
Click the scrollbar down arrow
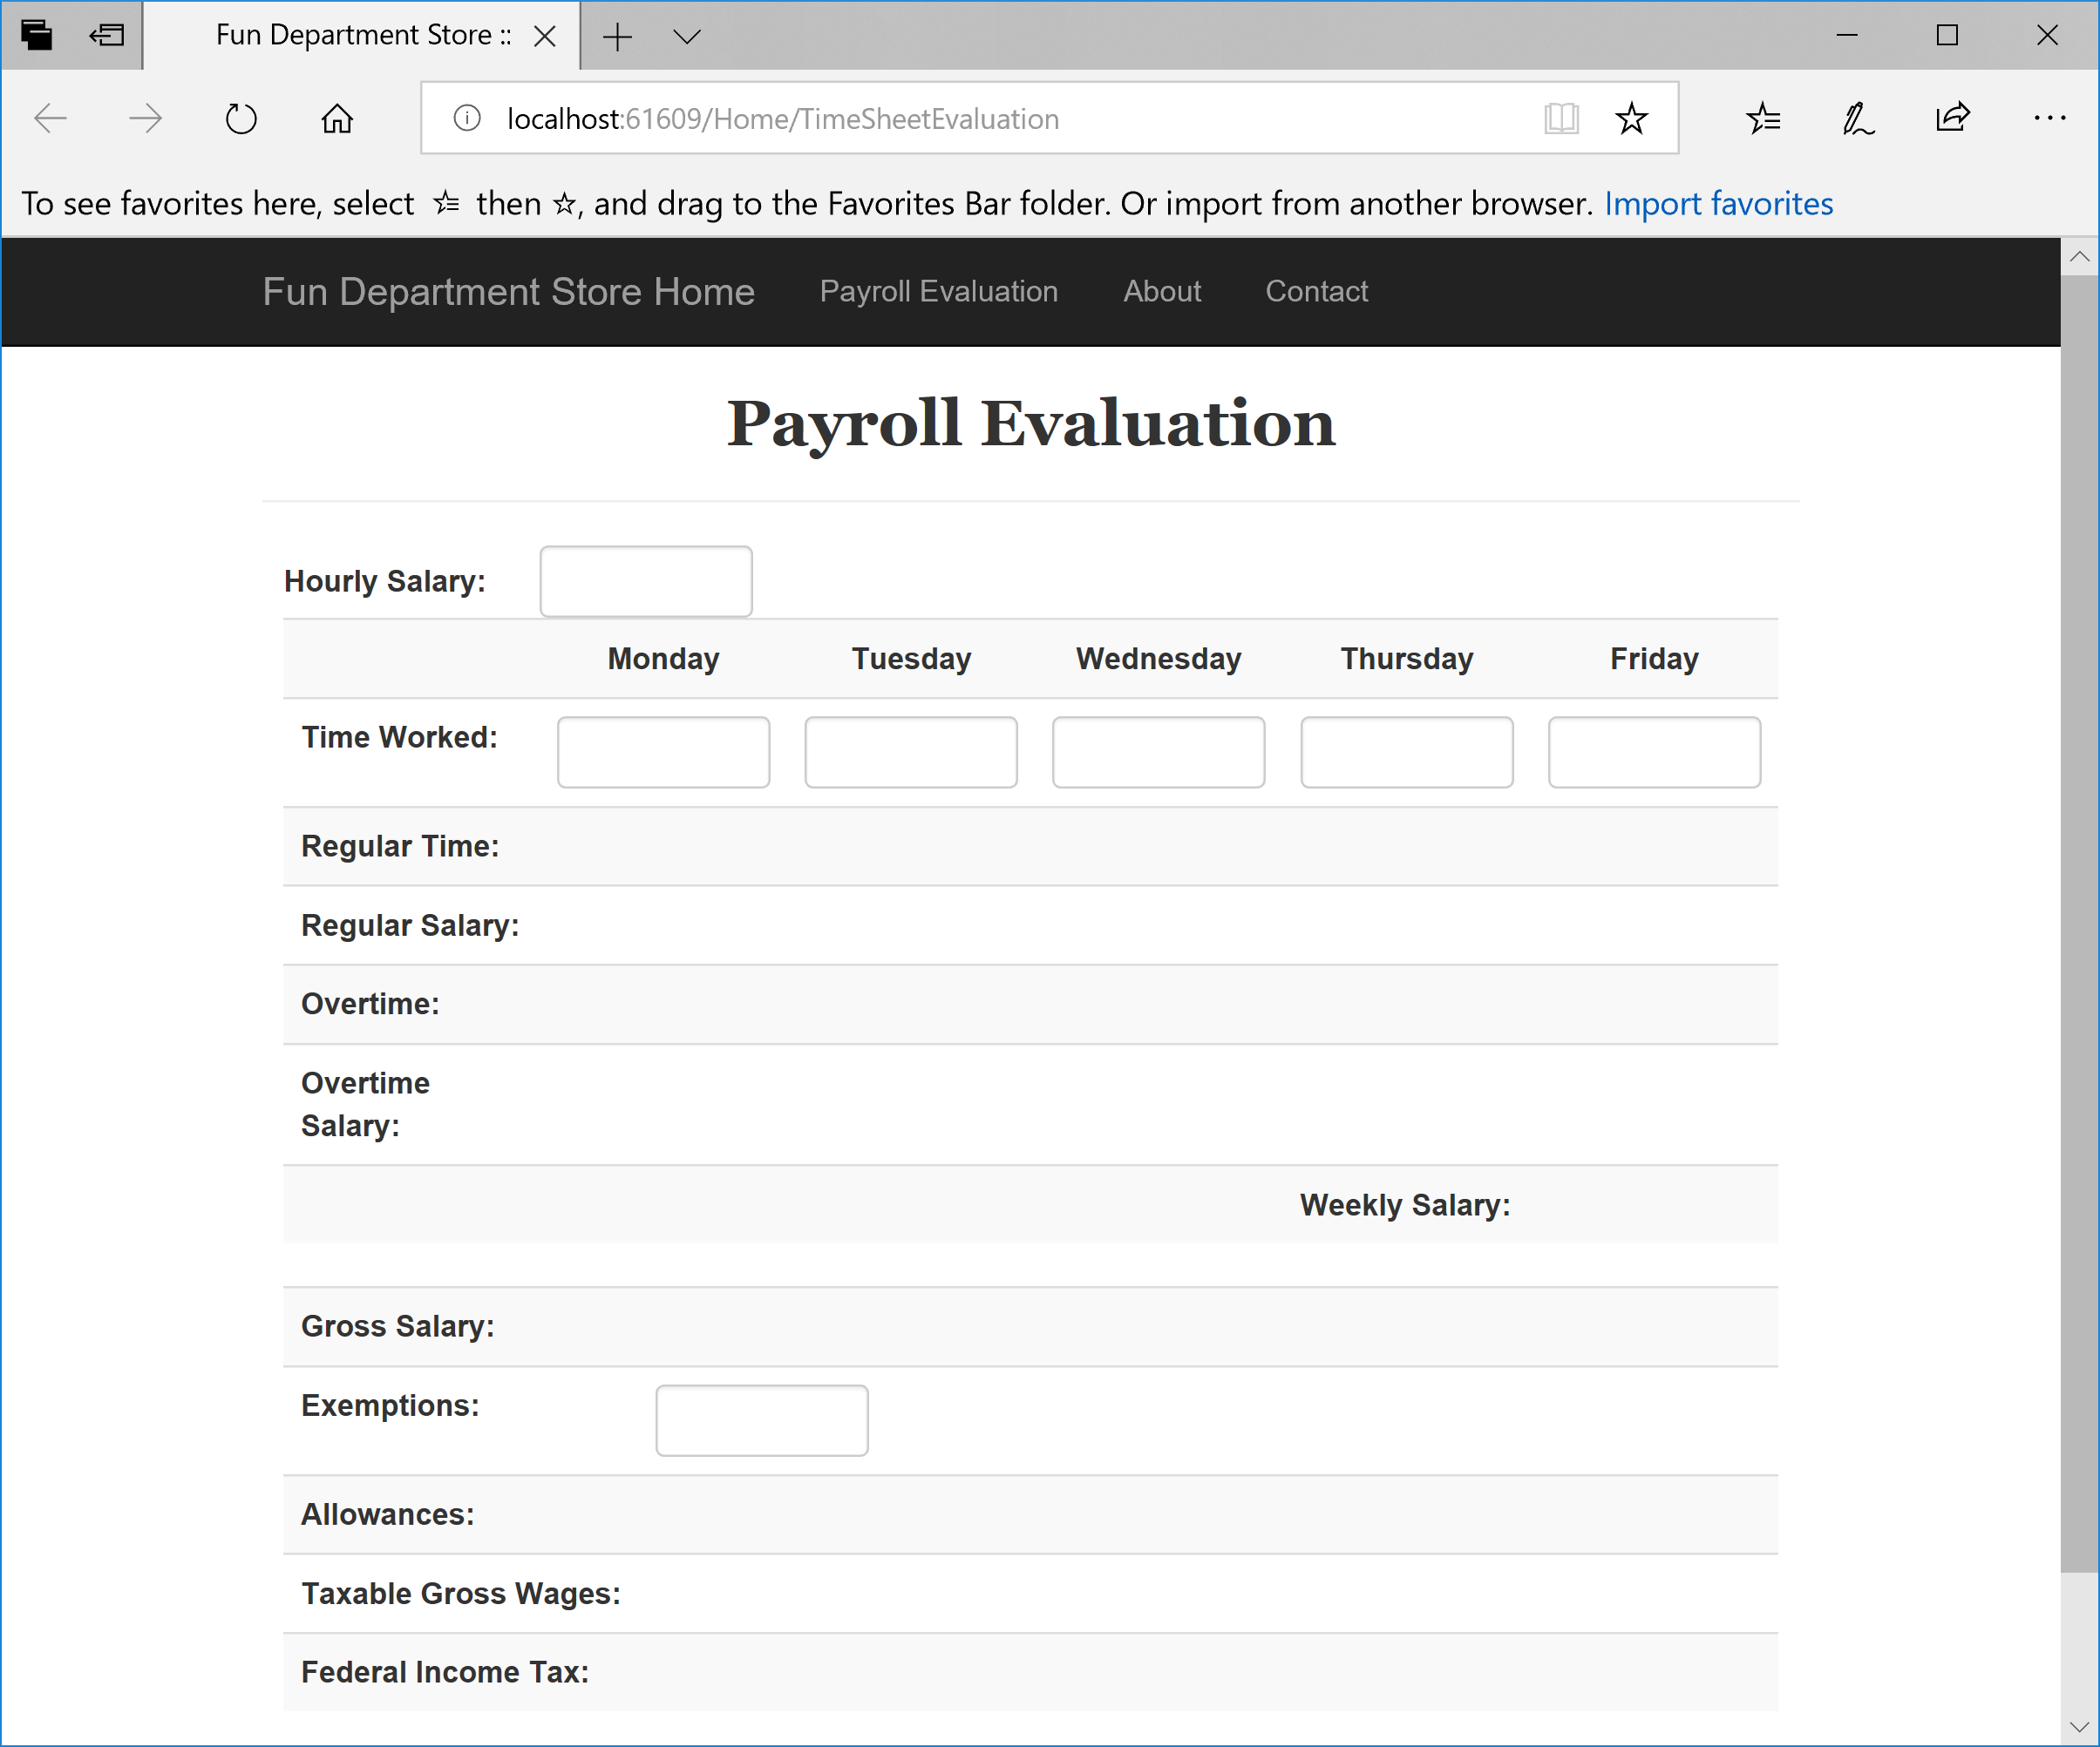[2079, 1726]
